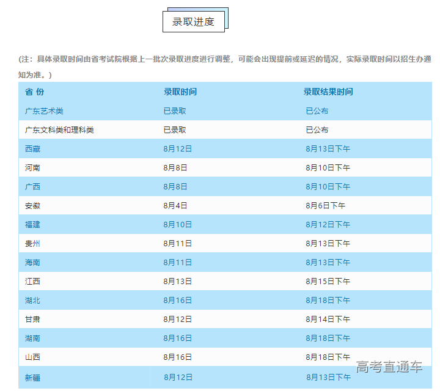Select the 新疆 province cell
440x391 pixels.
point(33,378)
